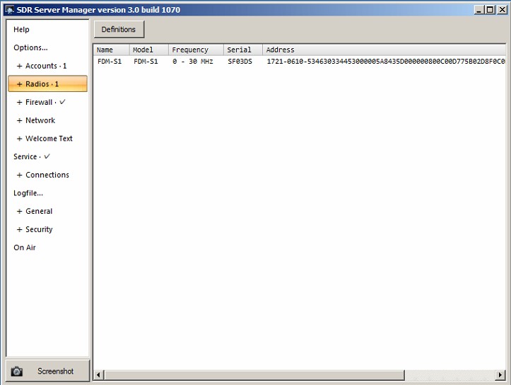The height and width of the screenshot is (385, 511).
Task: Select the FDM-S1 name cell
Action: click(x=110, y=62)
